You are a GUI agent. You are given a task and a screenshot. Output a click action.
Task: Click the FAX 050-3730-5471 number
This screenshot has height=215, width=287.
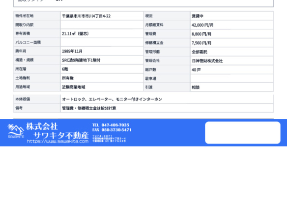[x=112, y=130]
